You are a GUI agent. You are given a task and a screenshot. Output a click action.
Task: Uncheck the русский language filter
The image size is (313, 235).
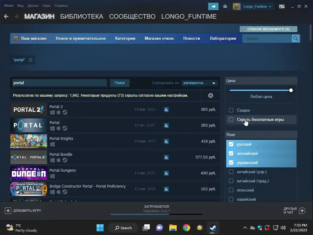(x=231, y=144)
